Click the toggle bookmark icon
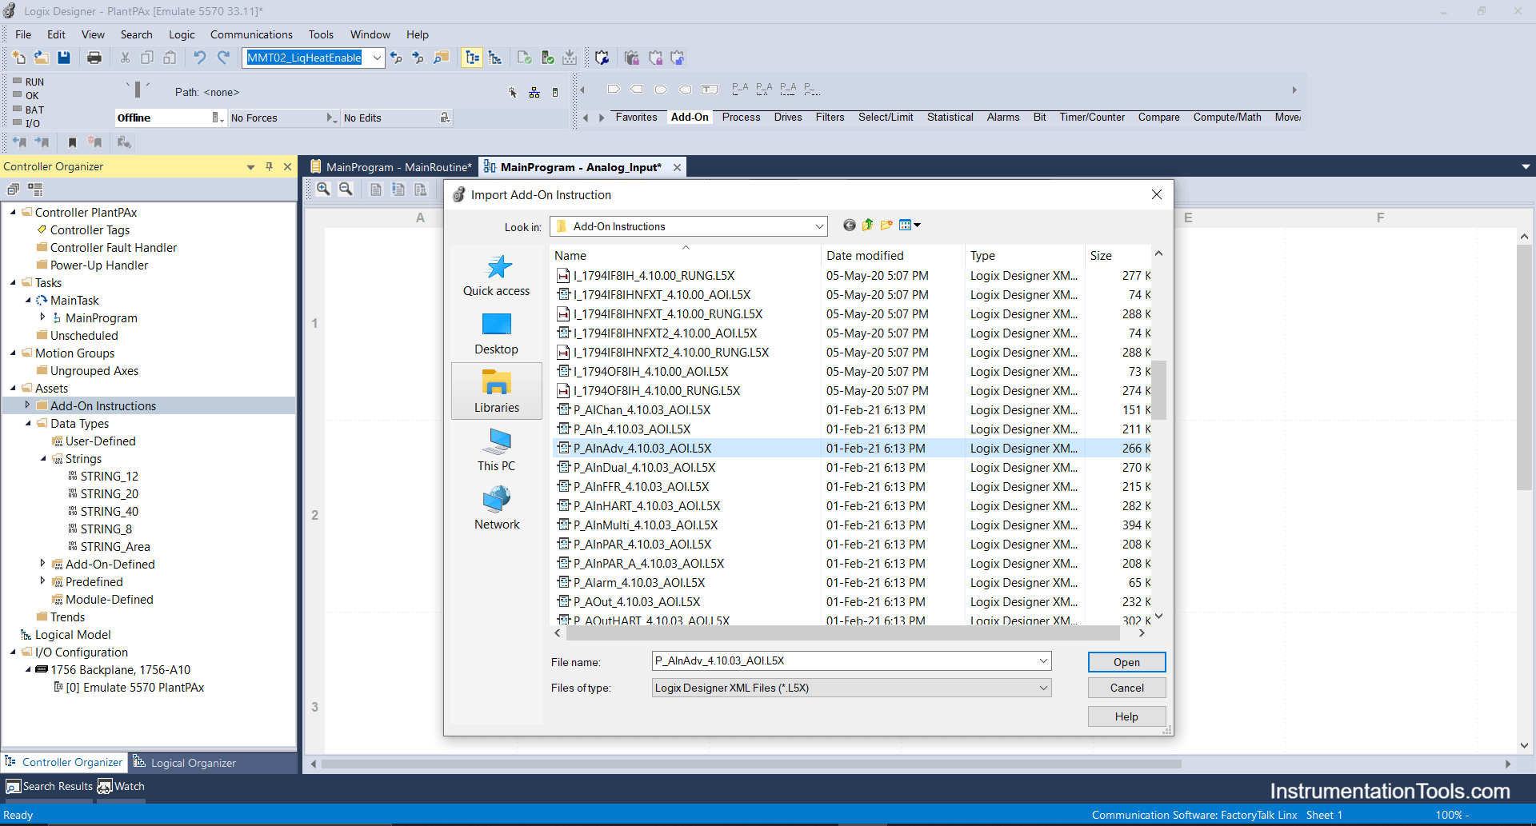This screenshot has height=826, width=1536. [x=72, y=142]
